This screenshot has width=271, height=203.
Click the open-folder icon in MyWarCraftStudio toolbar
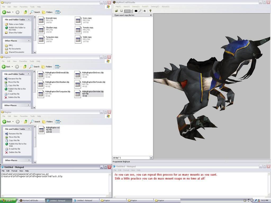click(116, 11)
